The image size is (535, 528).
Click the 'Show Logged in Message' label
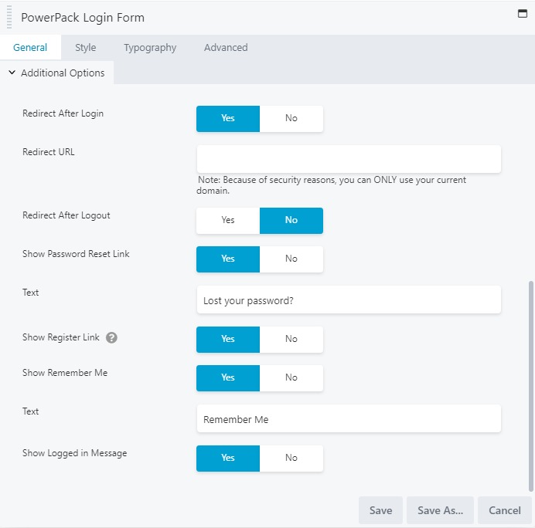[74, 453]
